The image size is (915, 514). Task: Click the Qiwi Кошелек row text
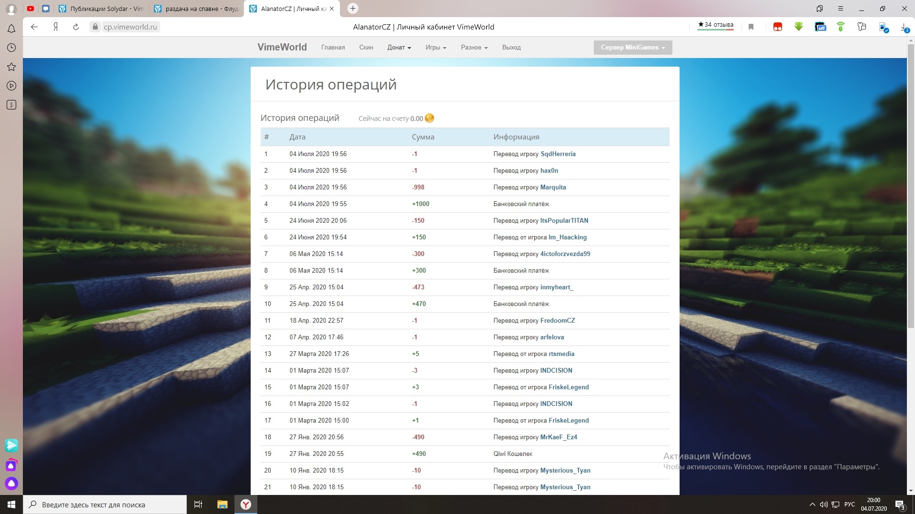coord(513,454)
